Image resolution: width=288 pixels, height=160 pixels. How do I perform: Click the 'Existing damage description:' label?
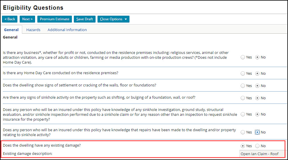[x=28, y=153]
